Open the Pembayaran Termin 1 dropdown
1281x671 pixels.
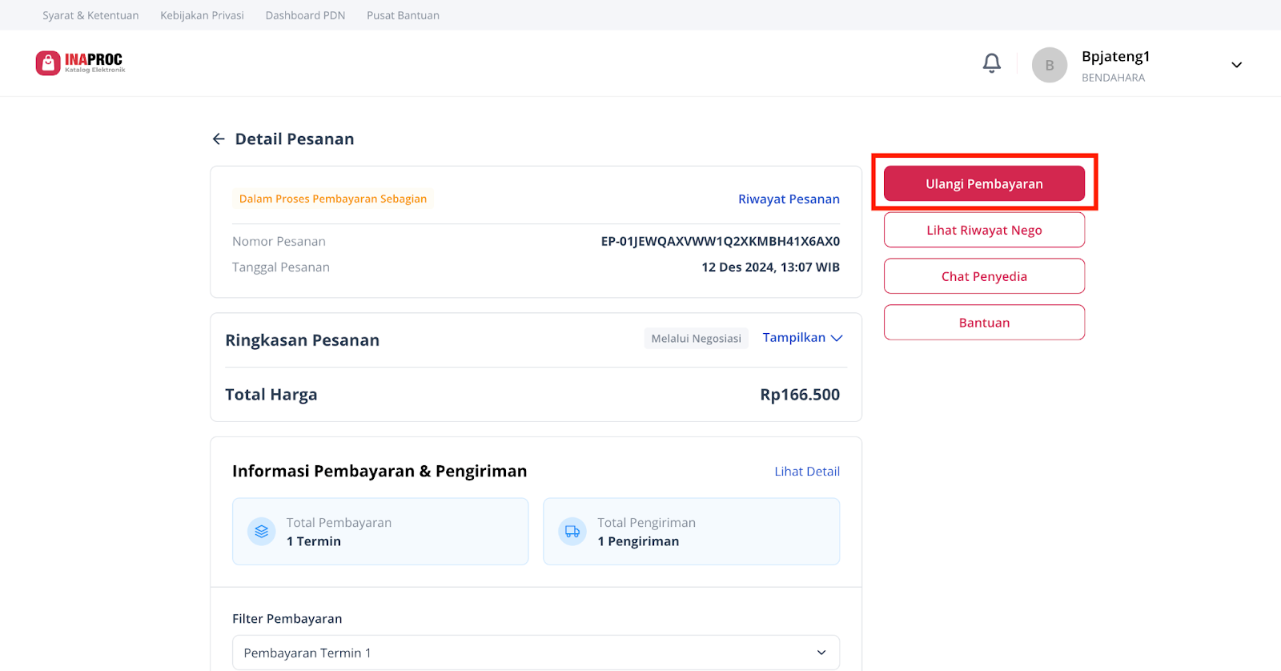pos(536,653)
